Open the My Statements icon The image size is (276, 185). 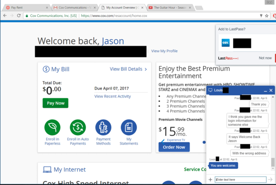128,127
